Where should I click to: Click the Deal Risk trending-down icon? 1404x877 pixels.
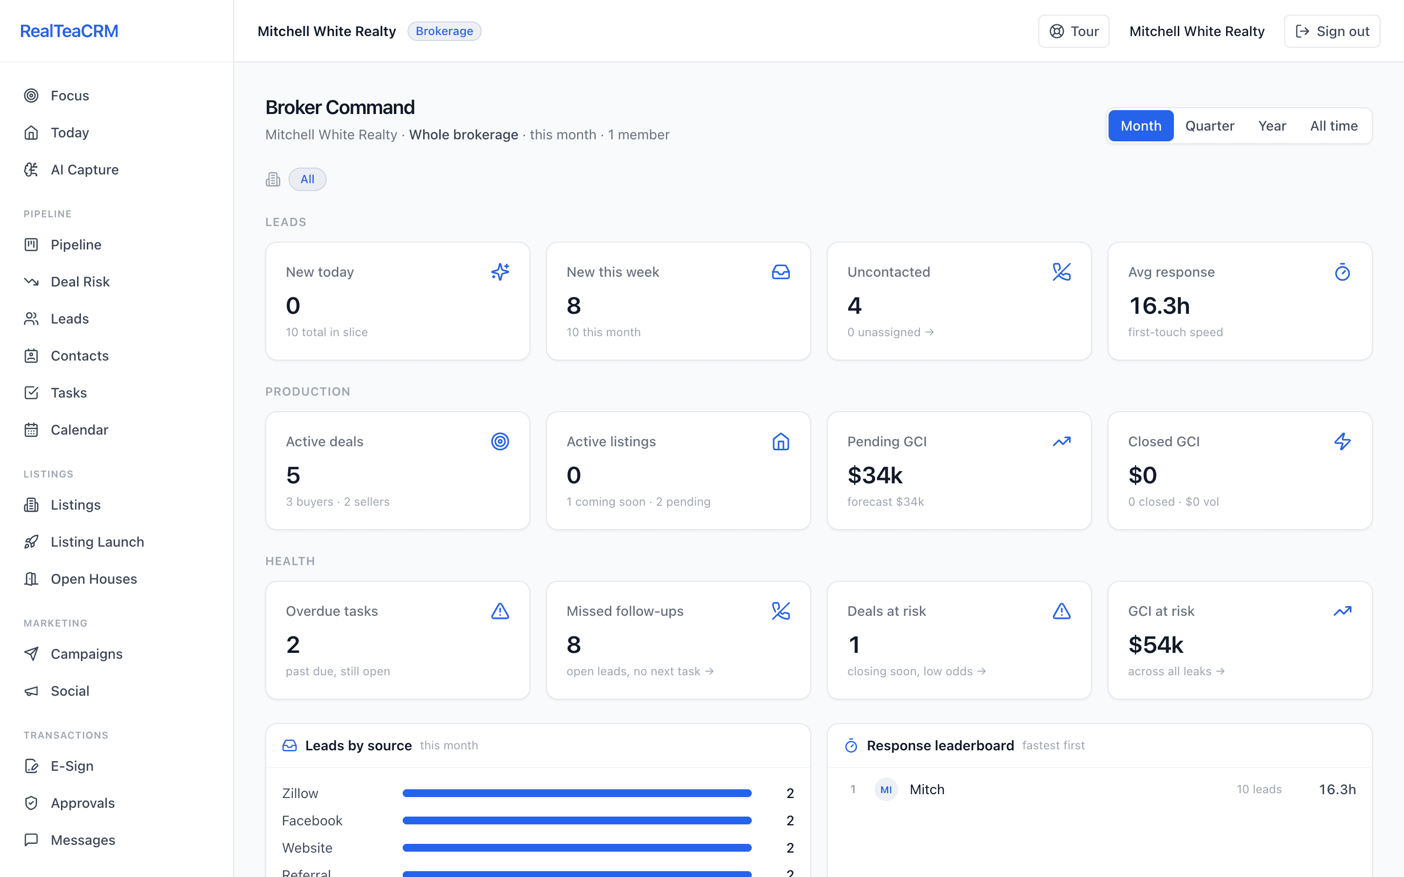click(x=31, y=282)
